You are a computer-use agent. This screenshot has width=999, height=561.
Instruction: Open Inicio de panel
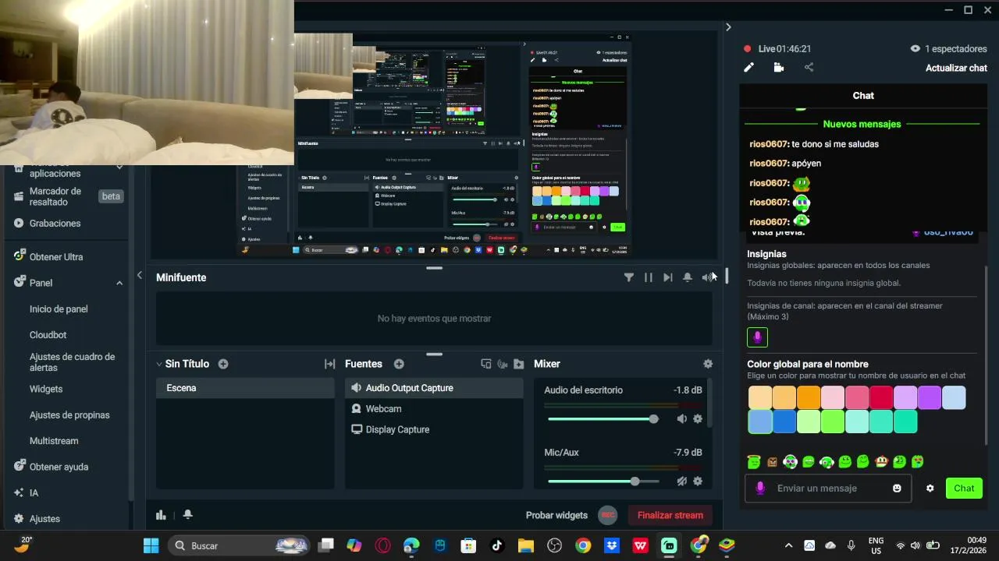tap(59, 309)
